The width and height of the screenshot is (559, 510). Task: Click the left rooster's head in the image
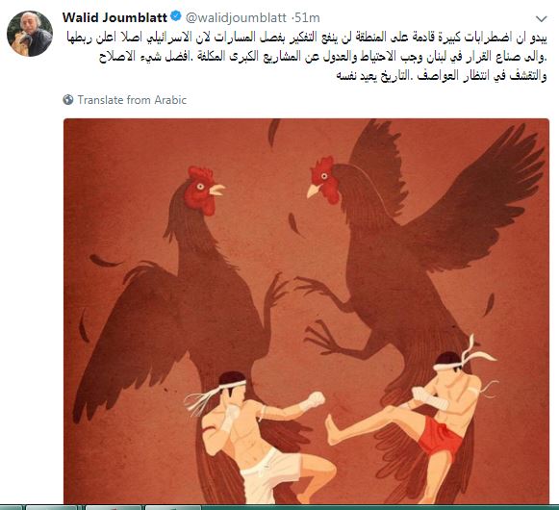pyautogui.click(x=204, y=191)
